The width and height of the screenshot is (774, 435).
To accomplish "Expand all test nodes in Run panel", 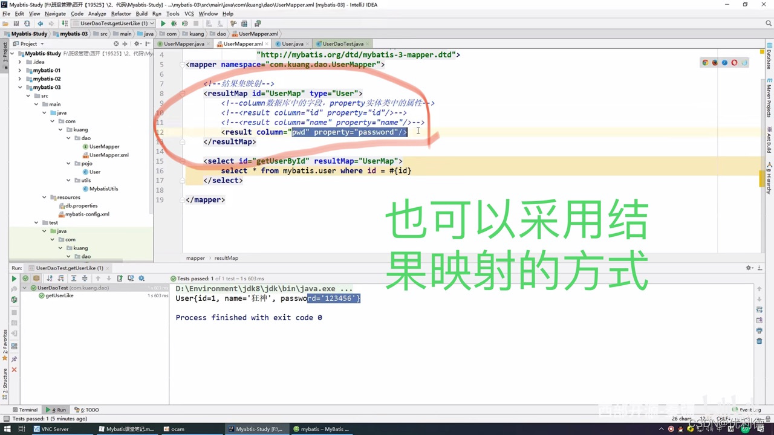I will (x=74, y=279).
